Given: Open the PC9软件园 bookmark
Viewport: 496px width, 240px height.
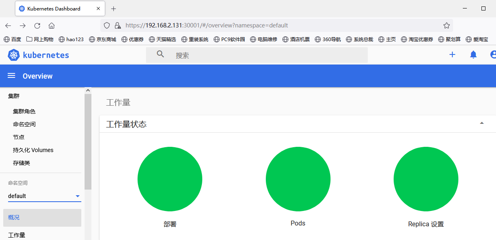Looking at the screenshot, I should [x=229, y=39].
